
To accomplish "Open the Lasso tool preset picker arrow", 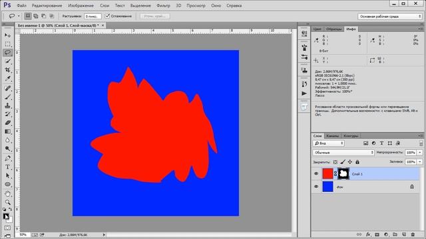I will (x=19, y=16).
